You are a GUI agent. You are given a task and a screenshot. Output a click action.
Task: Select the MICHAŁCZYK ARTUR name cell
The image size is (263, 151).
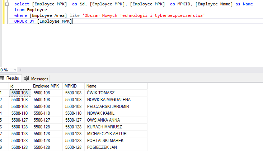(116, 134)
